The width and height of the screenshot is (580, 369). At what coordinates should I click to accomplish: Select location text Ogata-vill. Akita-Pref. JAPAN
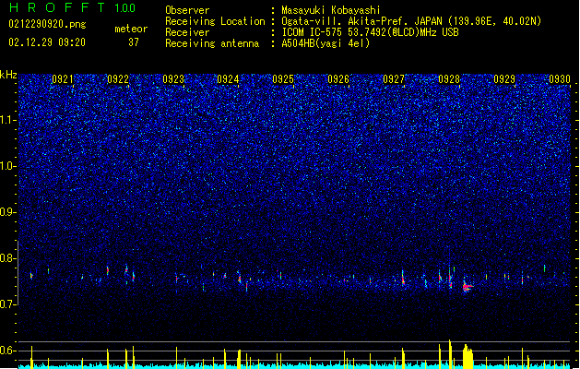click(x=361, y=21)
